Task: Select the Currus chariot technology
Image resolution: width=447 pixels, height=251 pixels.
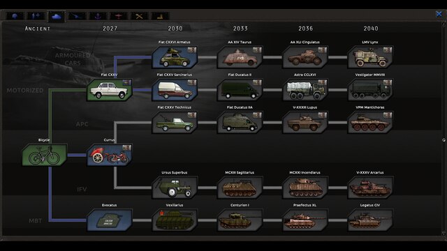Action: coord(110,155)
